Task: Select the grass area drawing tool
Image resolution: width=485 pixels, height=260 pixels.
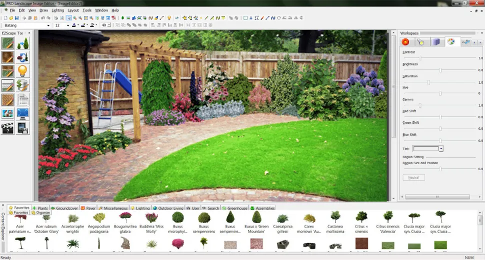Action: [x=7, y=43]
